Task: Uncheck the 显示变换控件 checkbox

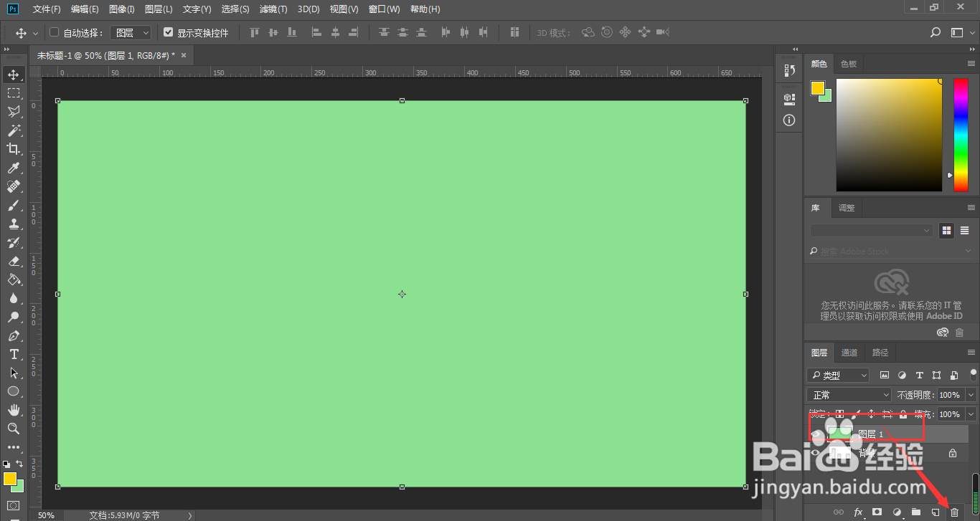Action: 169,32
